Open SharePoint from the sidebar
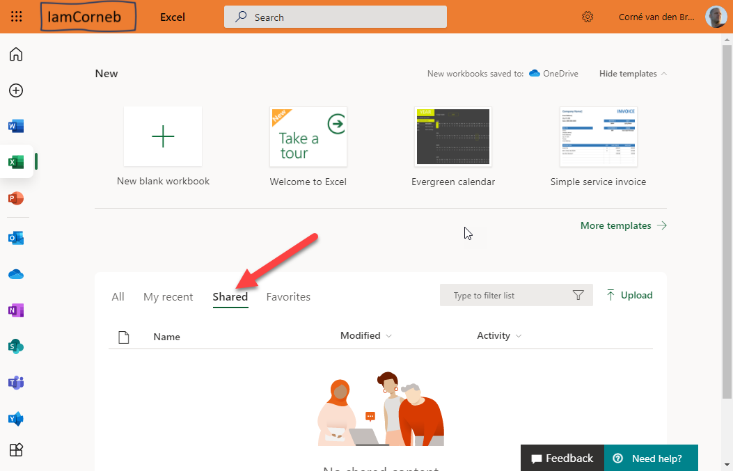Screen dimensions: 733x471 16,346
